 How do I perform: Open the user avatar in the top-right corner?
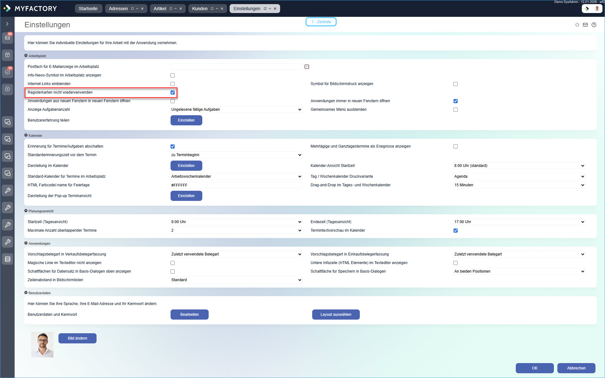tap(597, 9)
